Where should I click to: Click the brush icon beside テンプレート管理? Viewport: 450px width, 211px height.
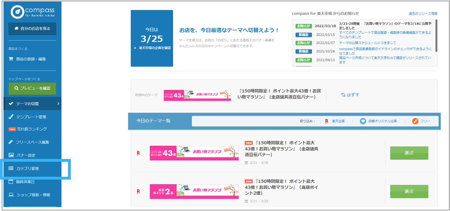(x=11, y=117)
